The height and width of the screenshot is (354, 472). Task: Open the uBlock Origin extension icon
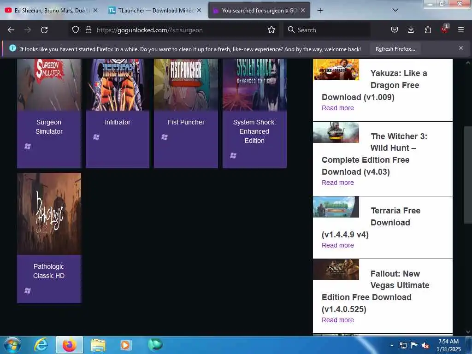click(x=445, y=29)
